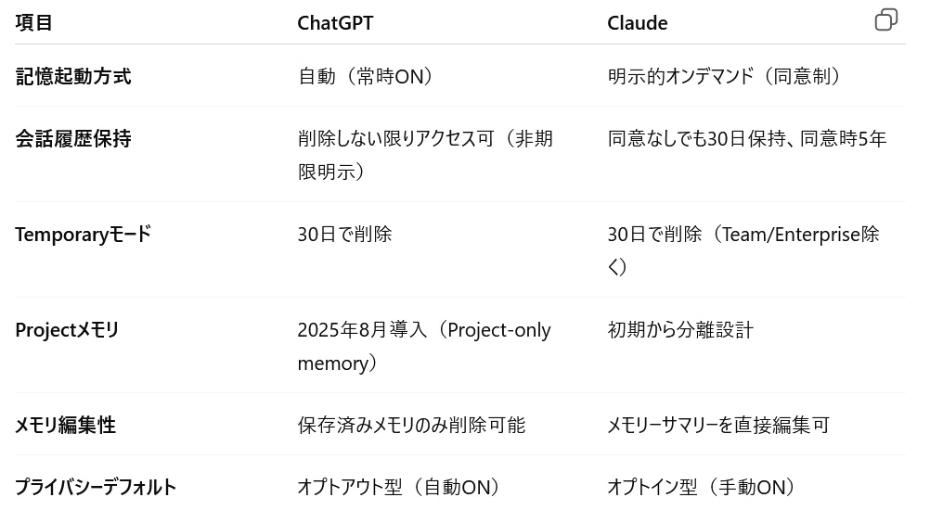Click the Projectメモリ row label

[x=67, y=329]
